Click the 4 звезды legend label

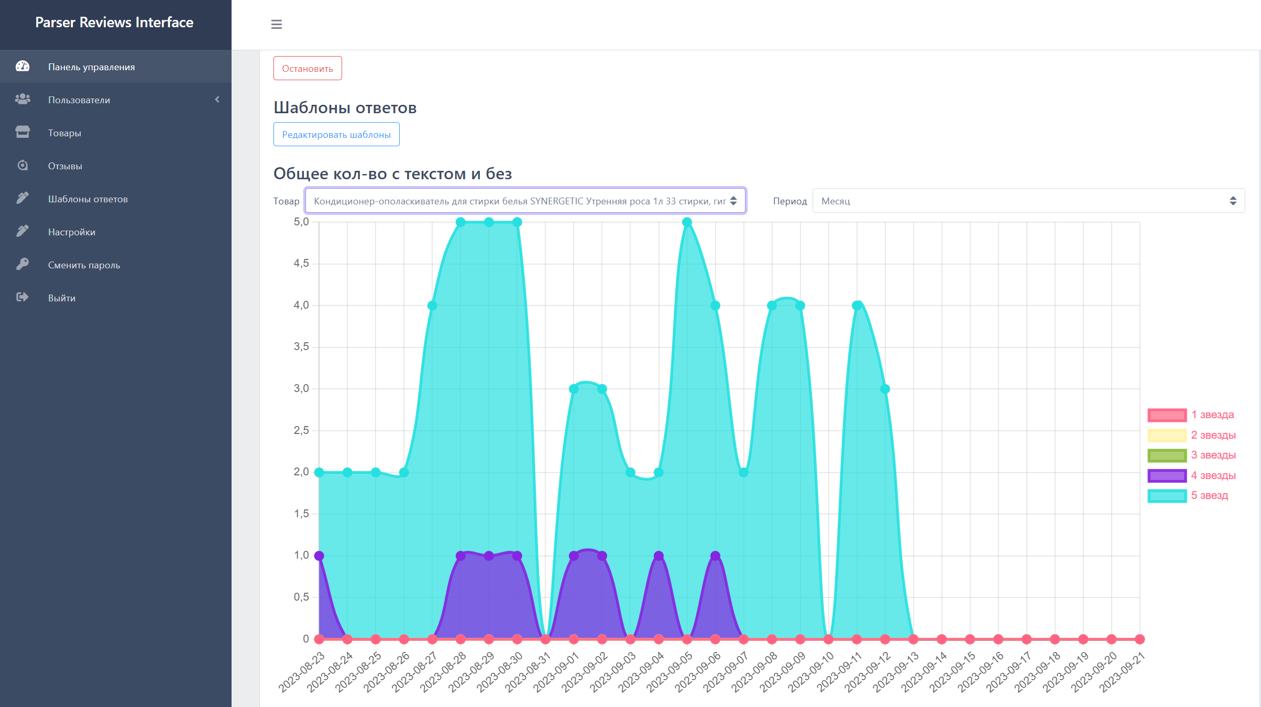coord(1213,475)
